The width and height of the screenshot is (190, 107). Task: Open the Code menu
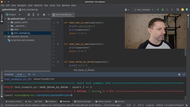coord(30,5)
